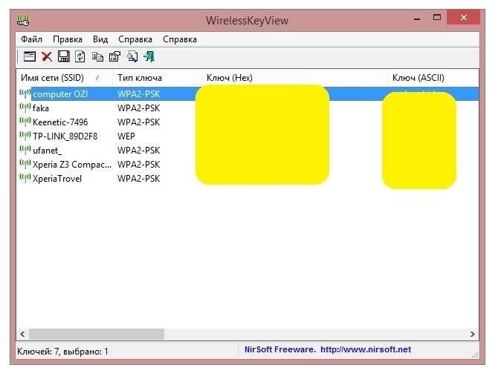Click the first toolbar icon showing a window

30,56
